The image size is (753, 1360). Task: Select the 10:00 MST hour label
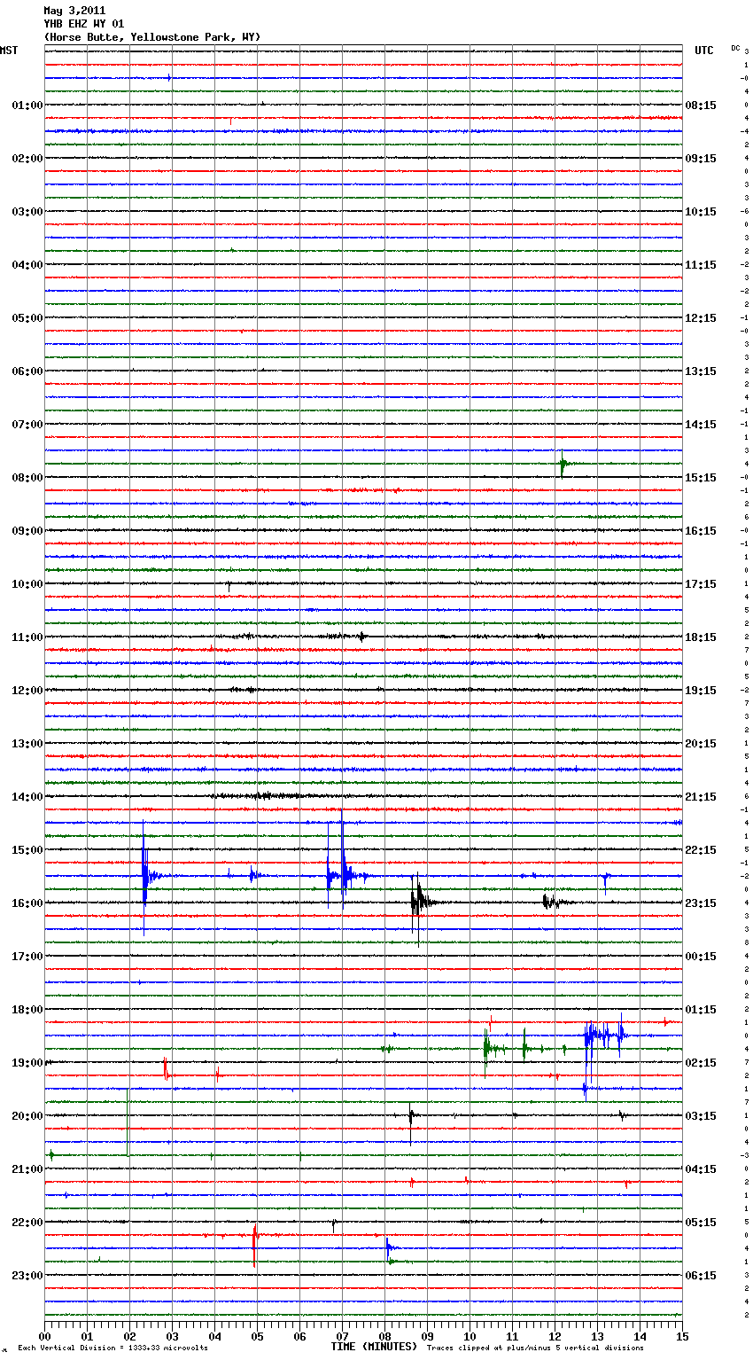pos(27,584)
